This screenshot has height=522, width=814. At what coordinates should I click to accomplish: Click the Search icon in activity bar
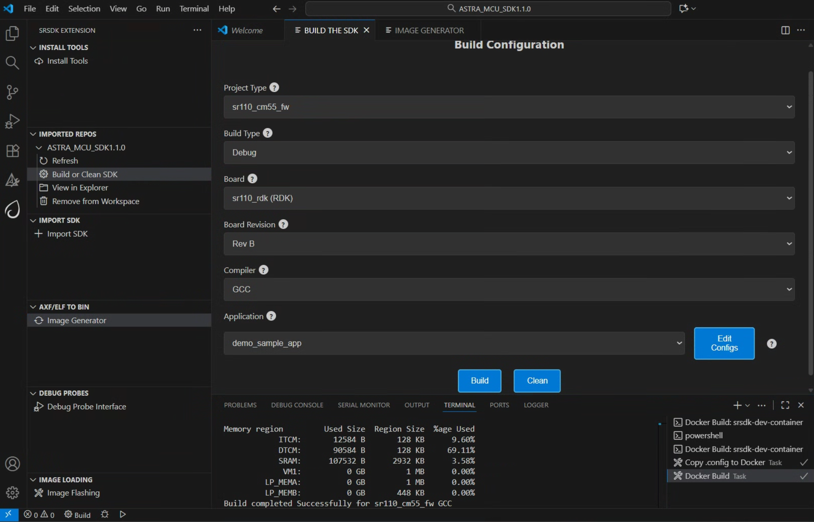pos(12,63)
